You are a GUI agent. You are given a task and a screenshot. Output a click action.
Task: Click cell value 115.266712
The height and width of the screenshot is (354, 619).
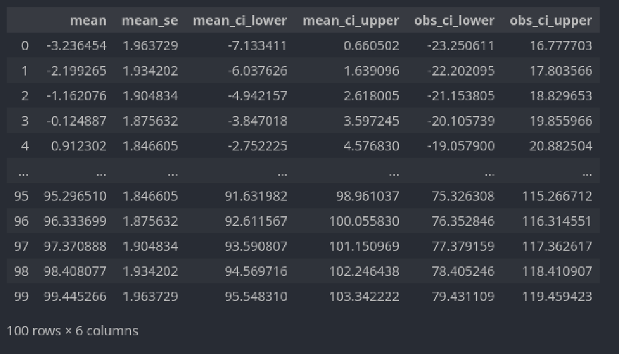pyautogui.click(x=557, y=196)
